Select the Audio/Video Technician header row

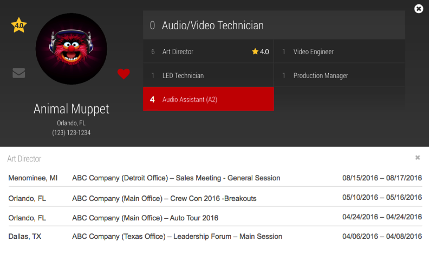pyautogui.click(x=274, y=25)
